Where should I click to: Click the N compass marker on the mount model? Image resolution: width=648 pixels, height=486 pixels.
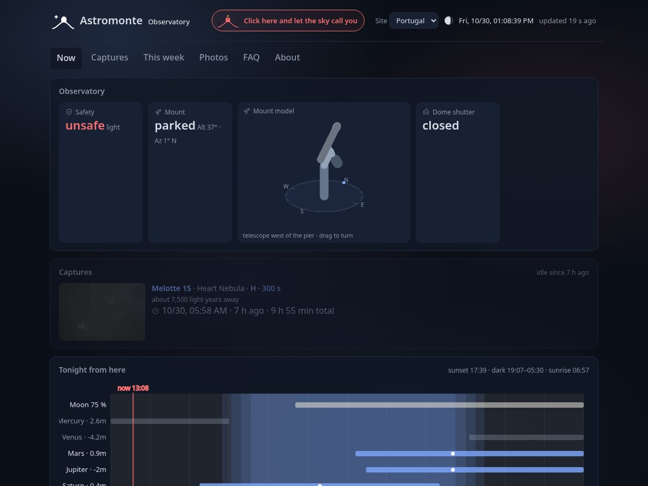point(346,180)
